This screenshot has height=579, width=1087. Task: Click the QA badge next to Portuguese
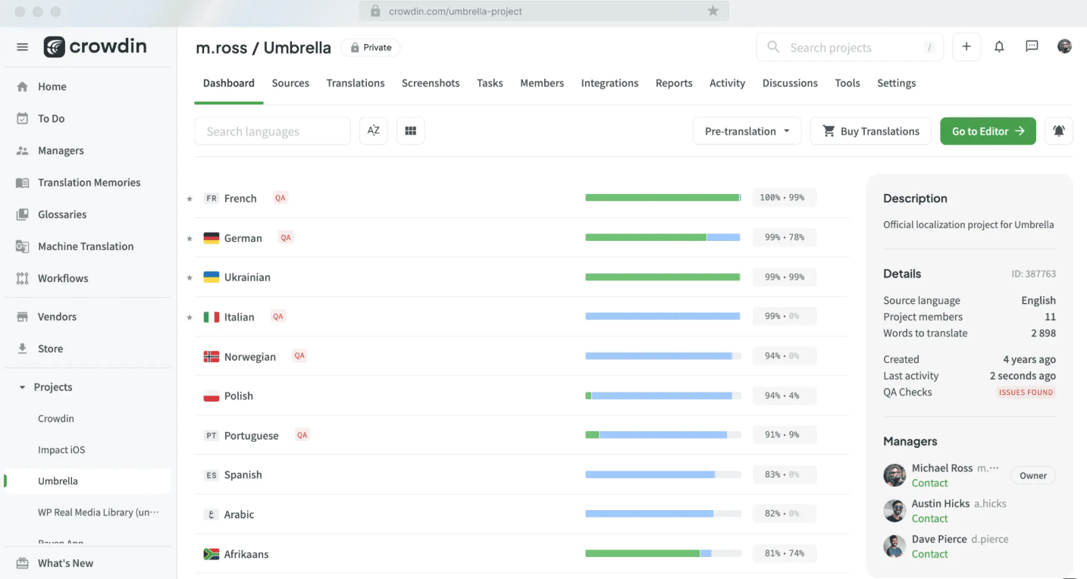click(302, 435)
